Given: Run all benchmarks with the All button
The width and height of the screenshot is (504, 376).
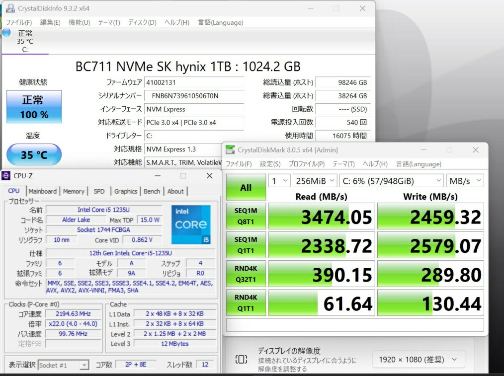Looking at the screenshot, I should [x=246, y=188].
